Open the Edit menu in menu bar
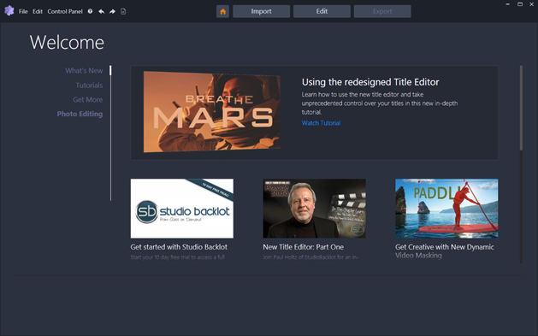The image size is (538, 336). tap(38, 11)
